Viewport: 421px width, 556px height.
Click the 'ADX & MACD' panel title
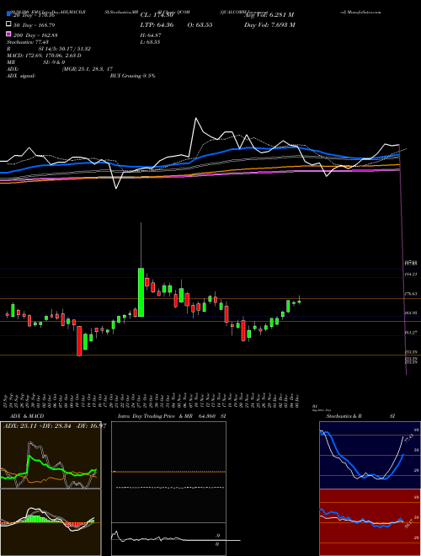27,416
